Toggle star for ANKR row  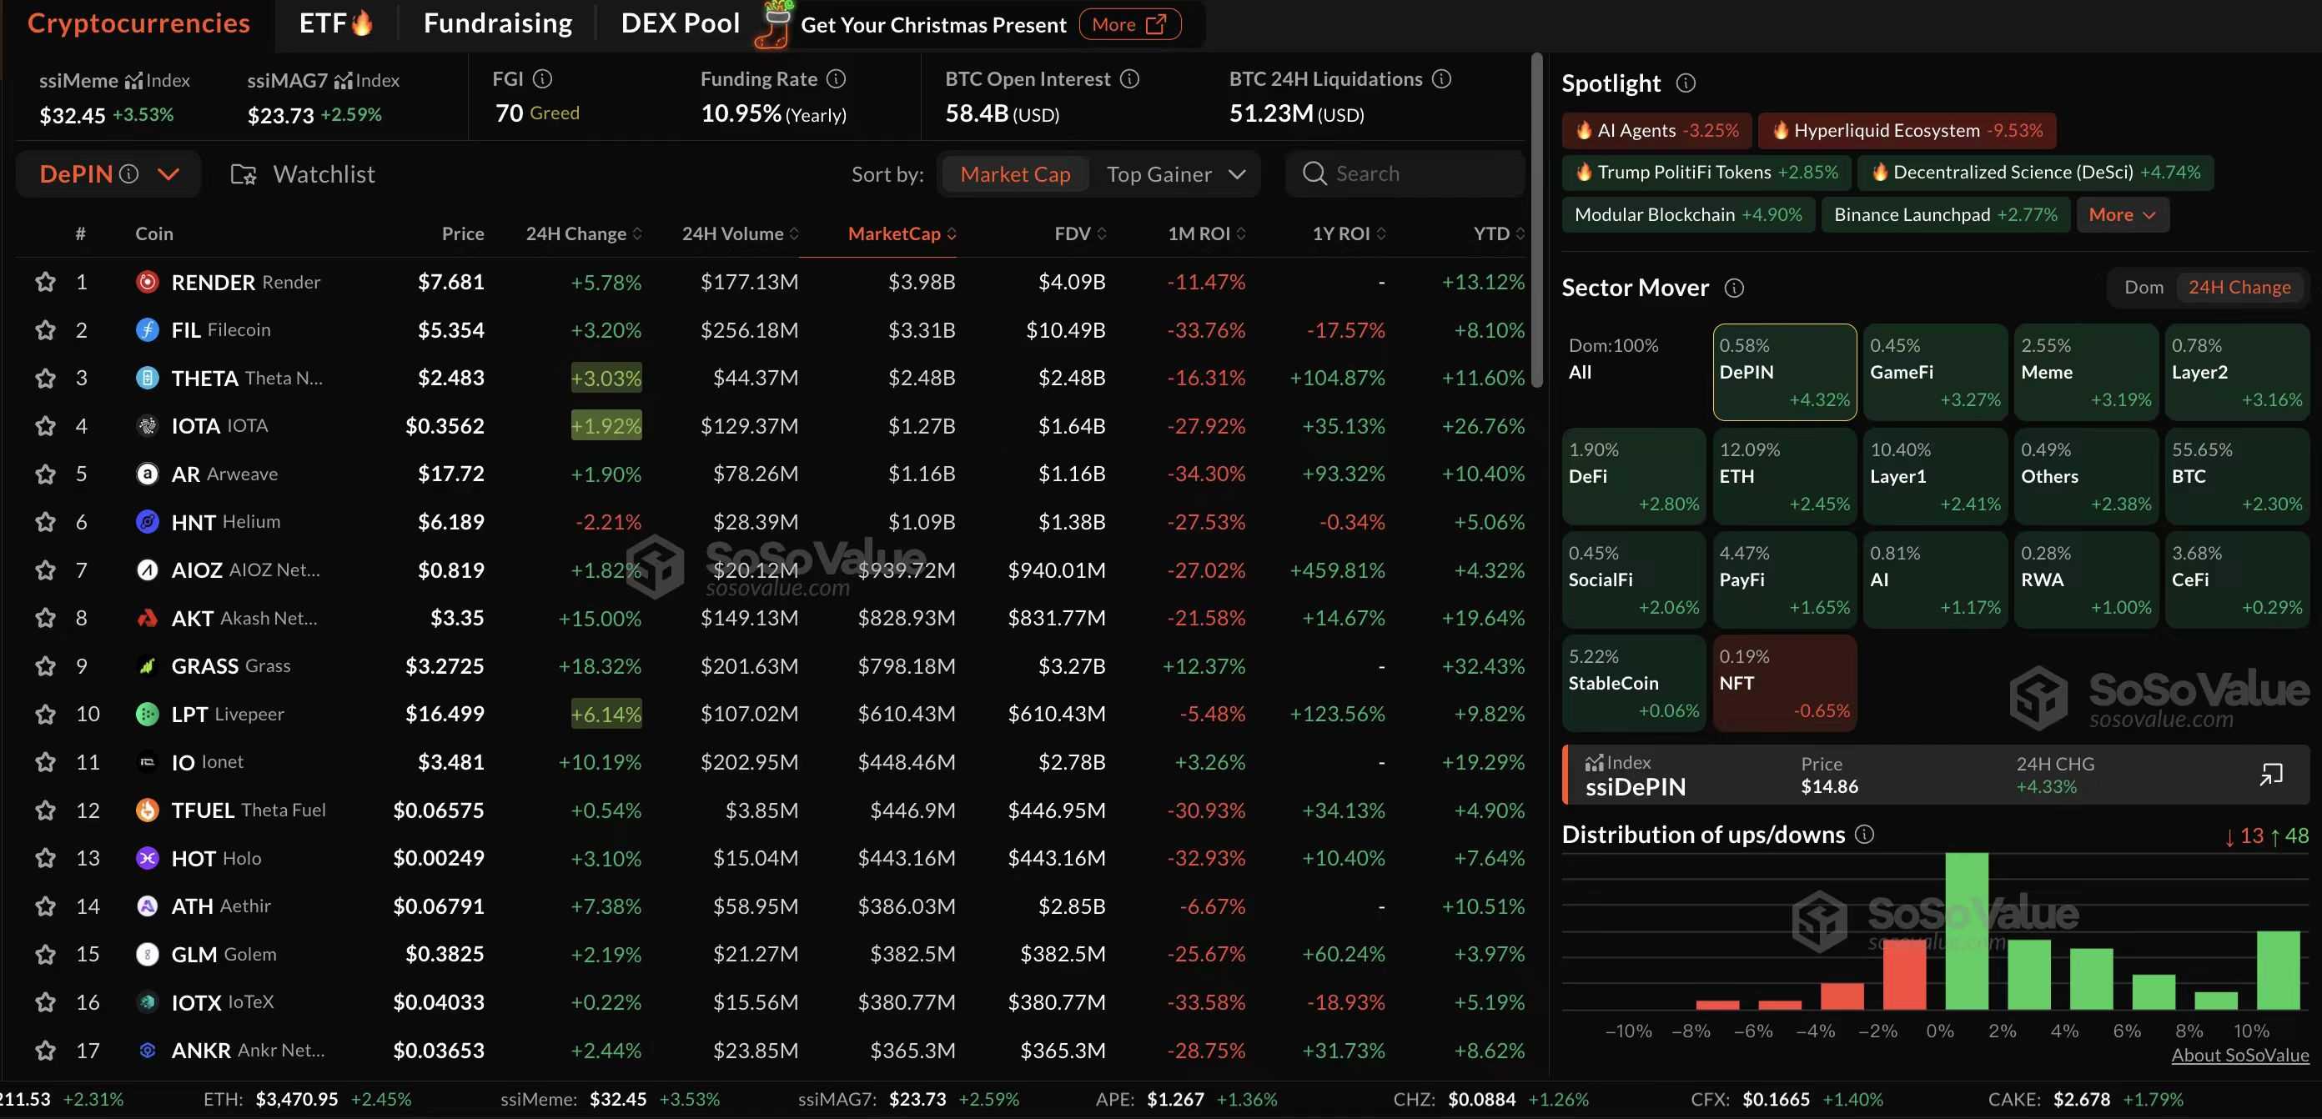pos(45,1051)
